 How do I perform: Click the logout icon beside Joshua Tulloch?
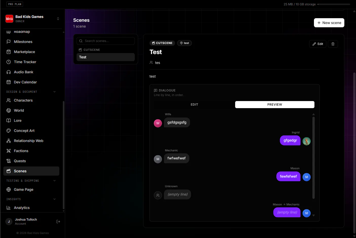point(58,222)
